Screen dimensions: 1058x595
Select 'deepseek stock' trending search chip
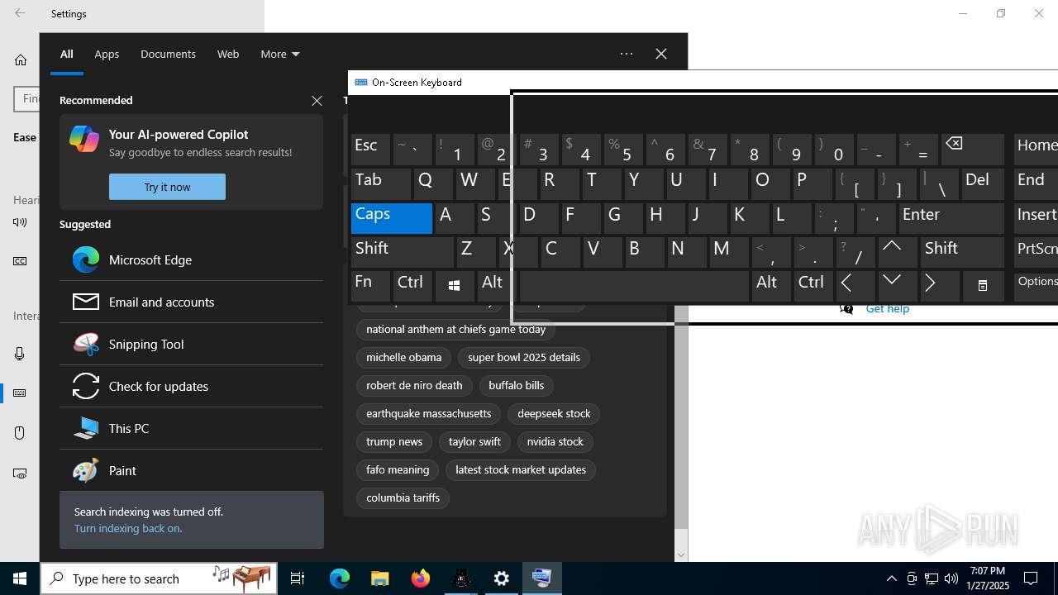pos(554,413)
